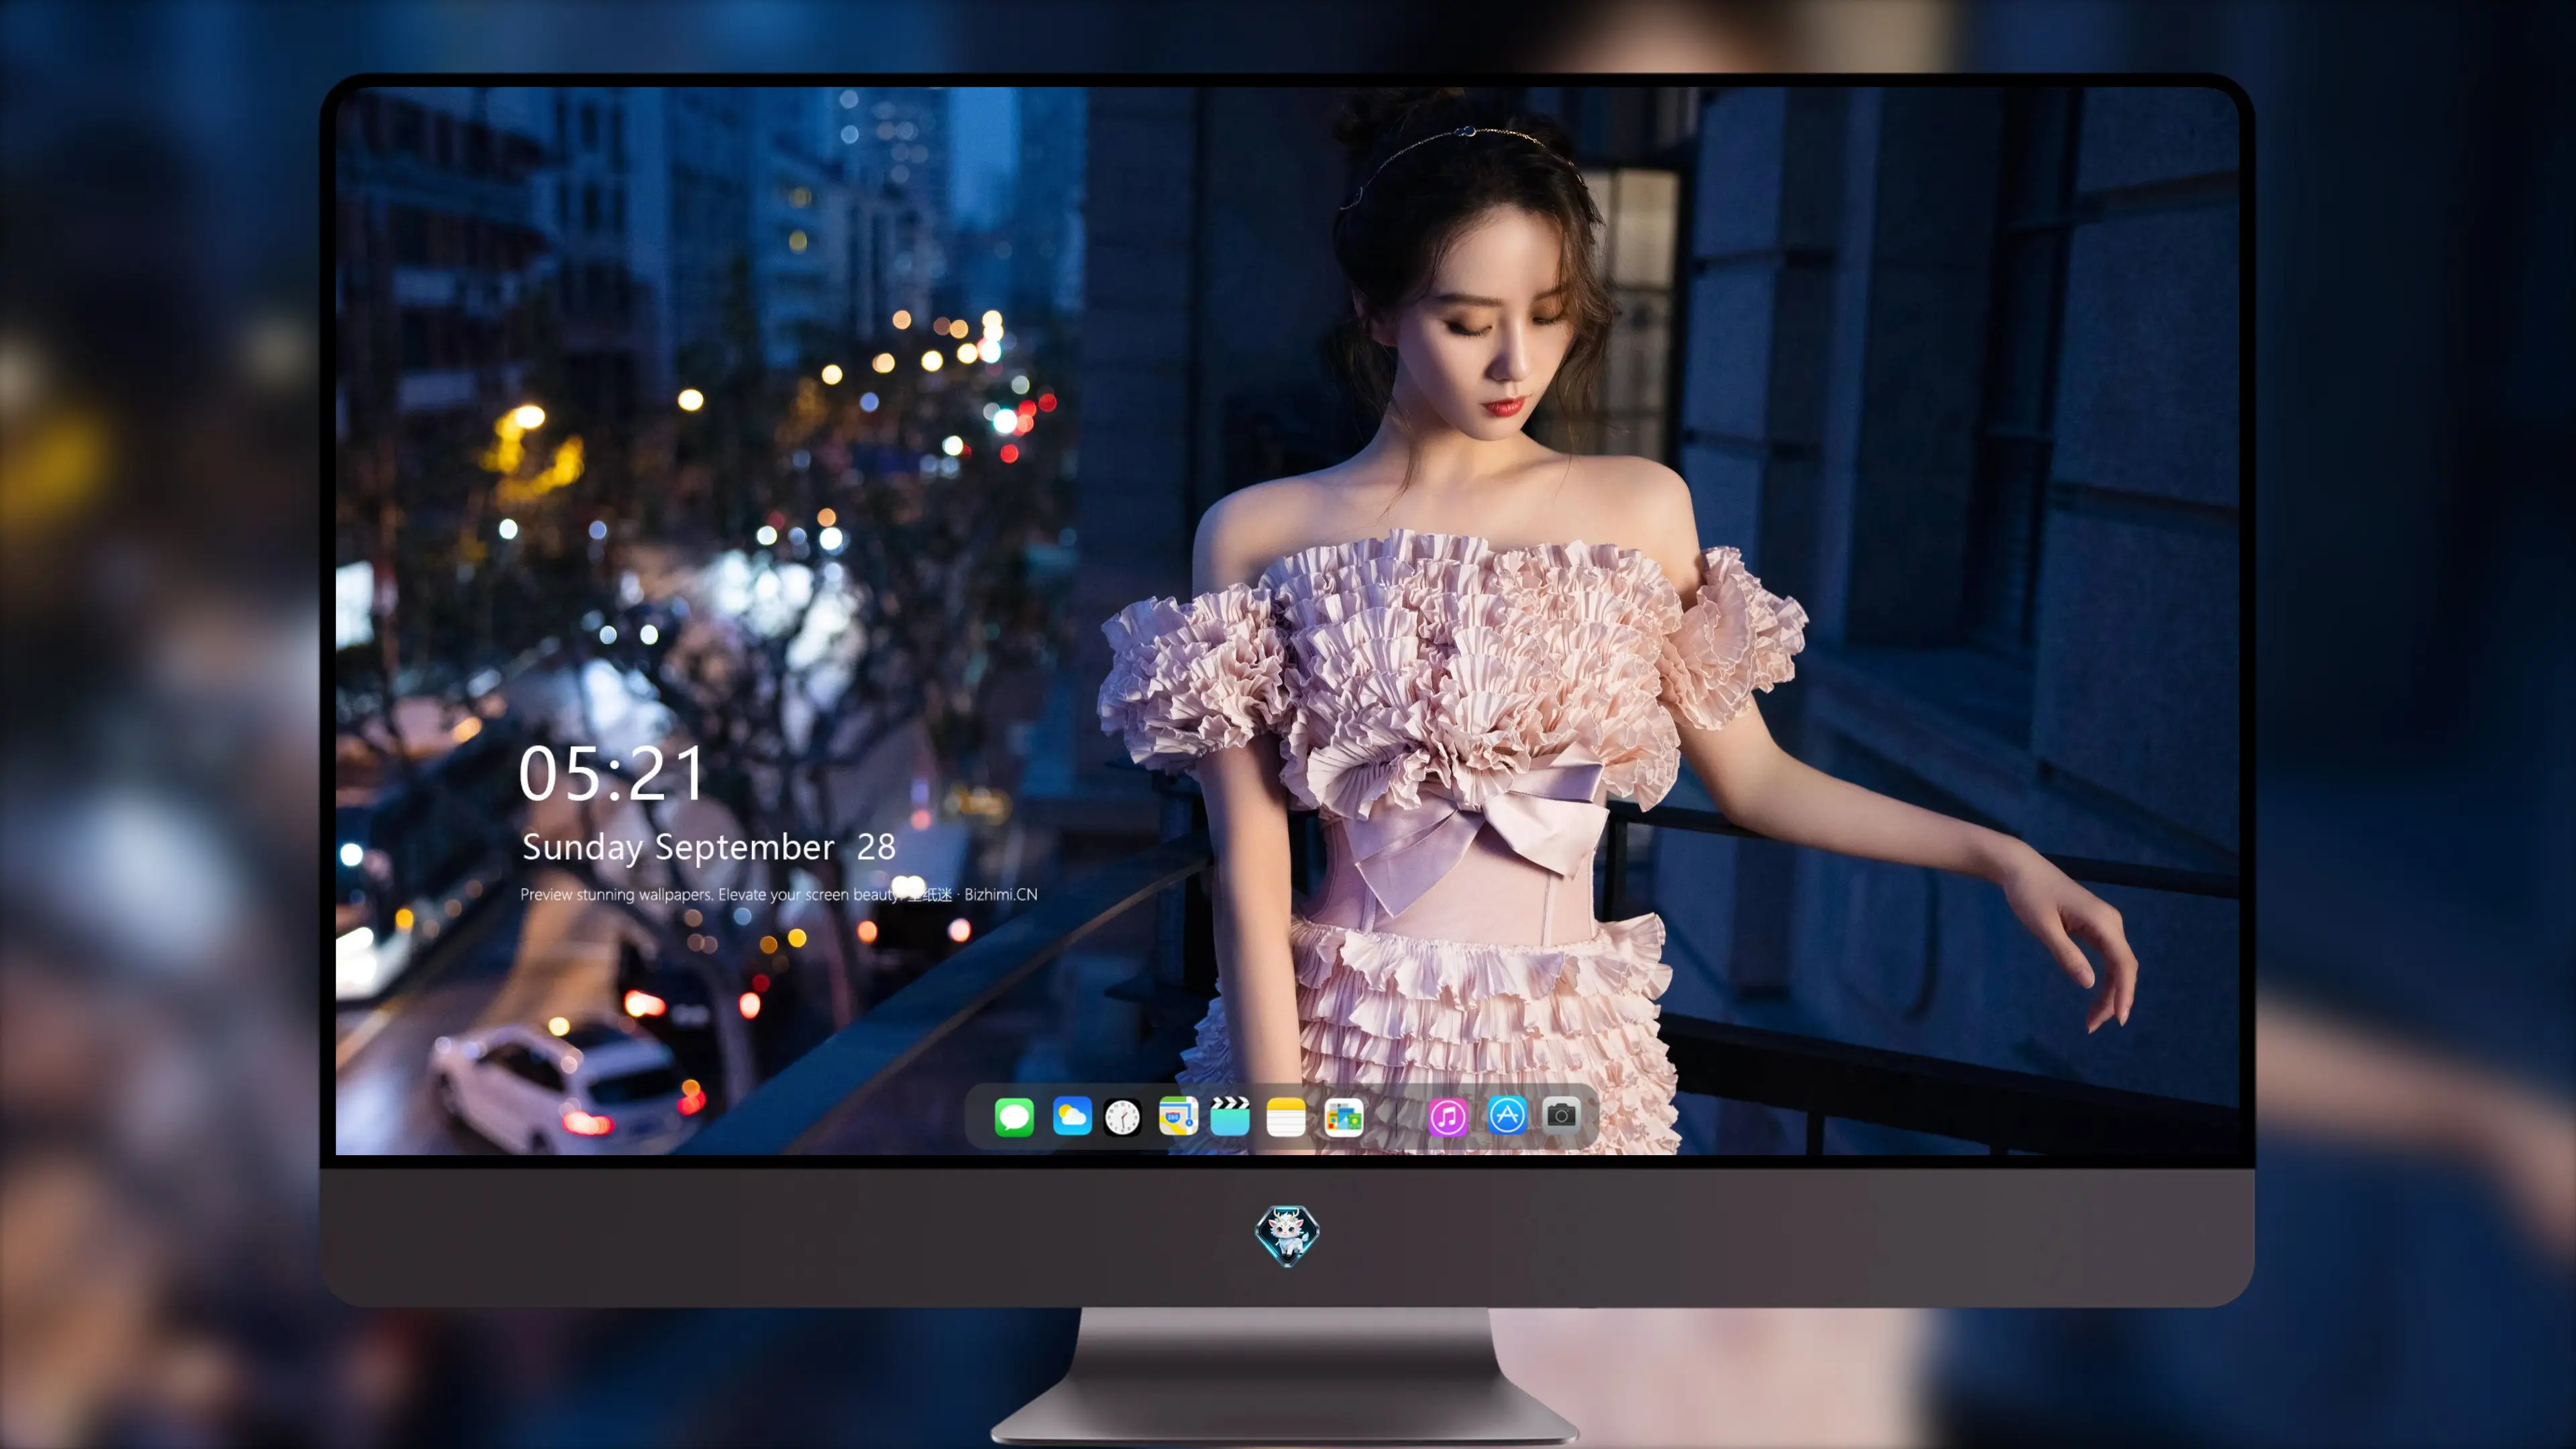Viewport: 2576px width, 1449px height.
Task: Launch the pink iTunes Store music icon
Action: click(1448, 1117)
